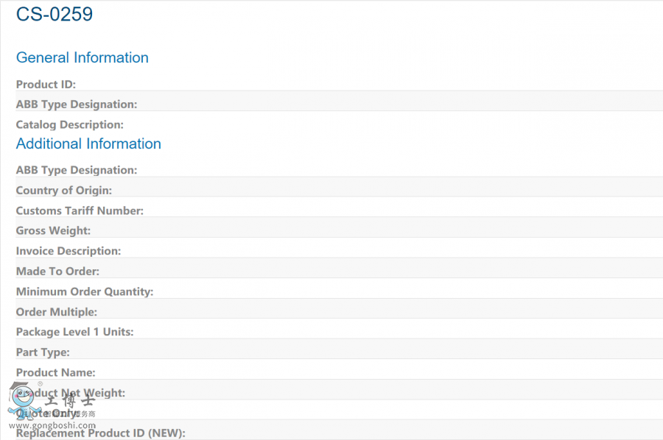Click the Customs Tariff Number label

click(x=80, y=210)
